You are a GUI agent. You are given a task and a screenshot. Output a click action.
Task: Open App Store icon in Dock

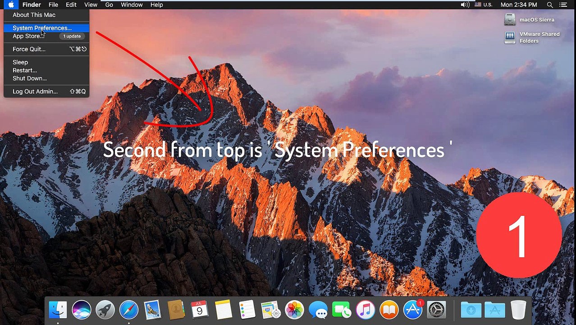[413, 310]
